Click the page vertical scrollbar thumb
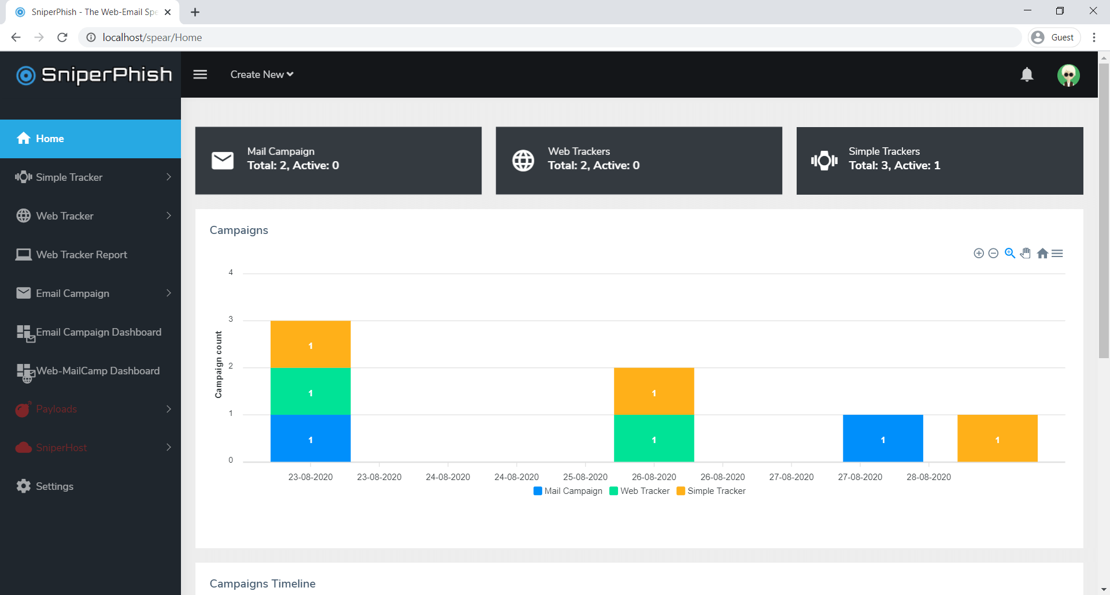This screenshot has height=595, width=1110. [1104, 211]
